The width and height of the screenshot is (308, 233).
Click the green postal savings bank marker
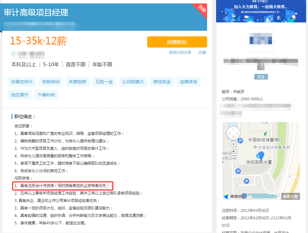(x=265, y=133)
